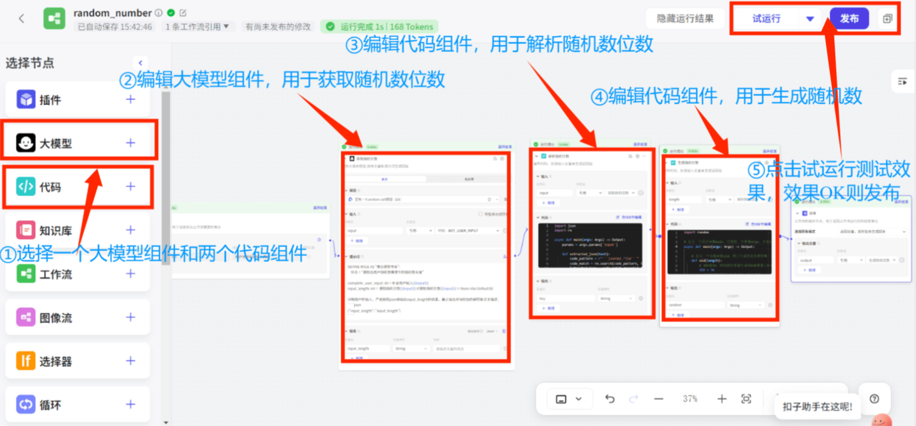Image resolution: width=916 pixels, height=426 pixels.
Task: Expand the 试运行 dropdown arrow
Action: tap(810, 19)
